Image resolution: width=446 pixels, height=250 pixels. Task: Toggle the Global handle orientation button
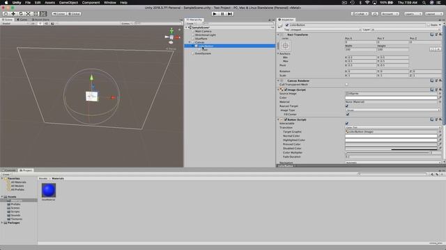click(x=74, y=14)
